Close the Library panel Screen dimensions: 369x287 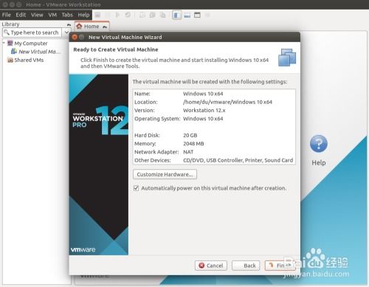click(x=69, y=24)
